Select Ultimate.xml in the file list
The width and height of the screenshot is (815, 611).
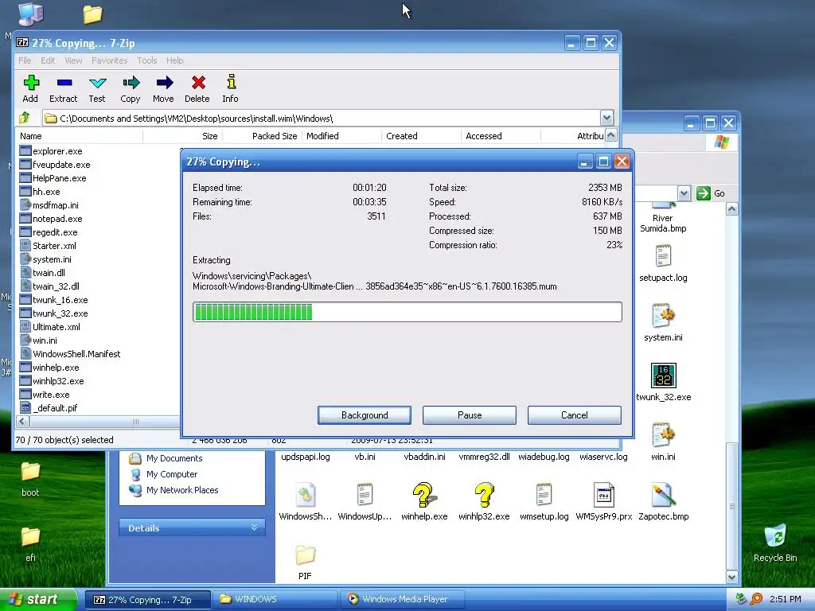(50, 327)
